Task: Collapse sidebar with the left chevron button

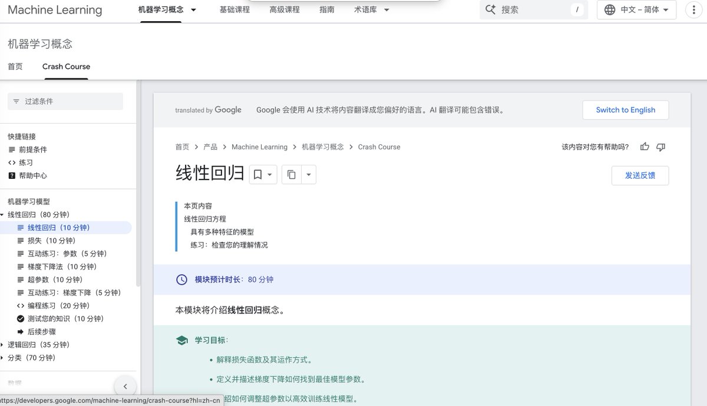Action: (x=125, y=387)
